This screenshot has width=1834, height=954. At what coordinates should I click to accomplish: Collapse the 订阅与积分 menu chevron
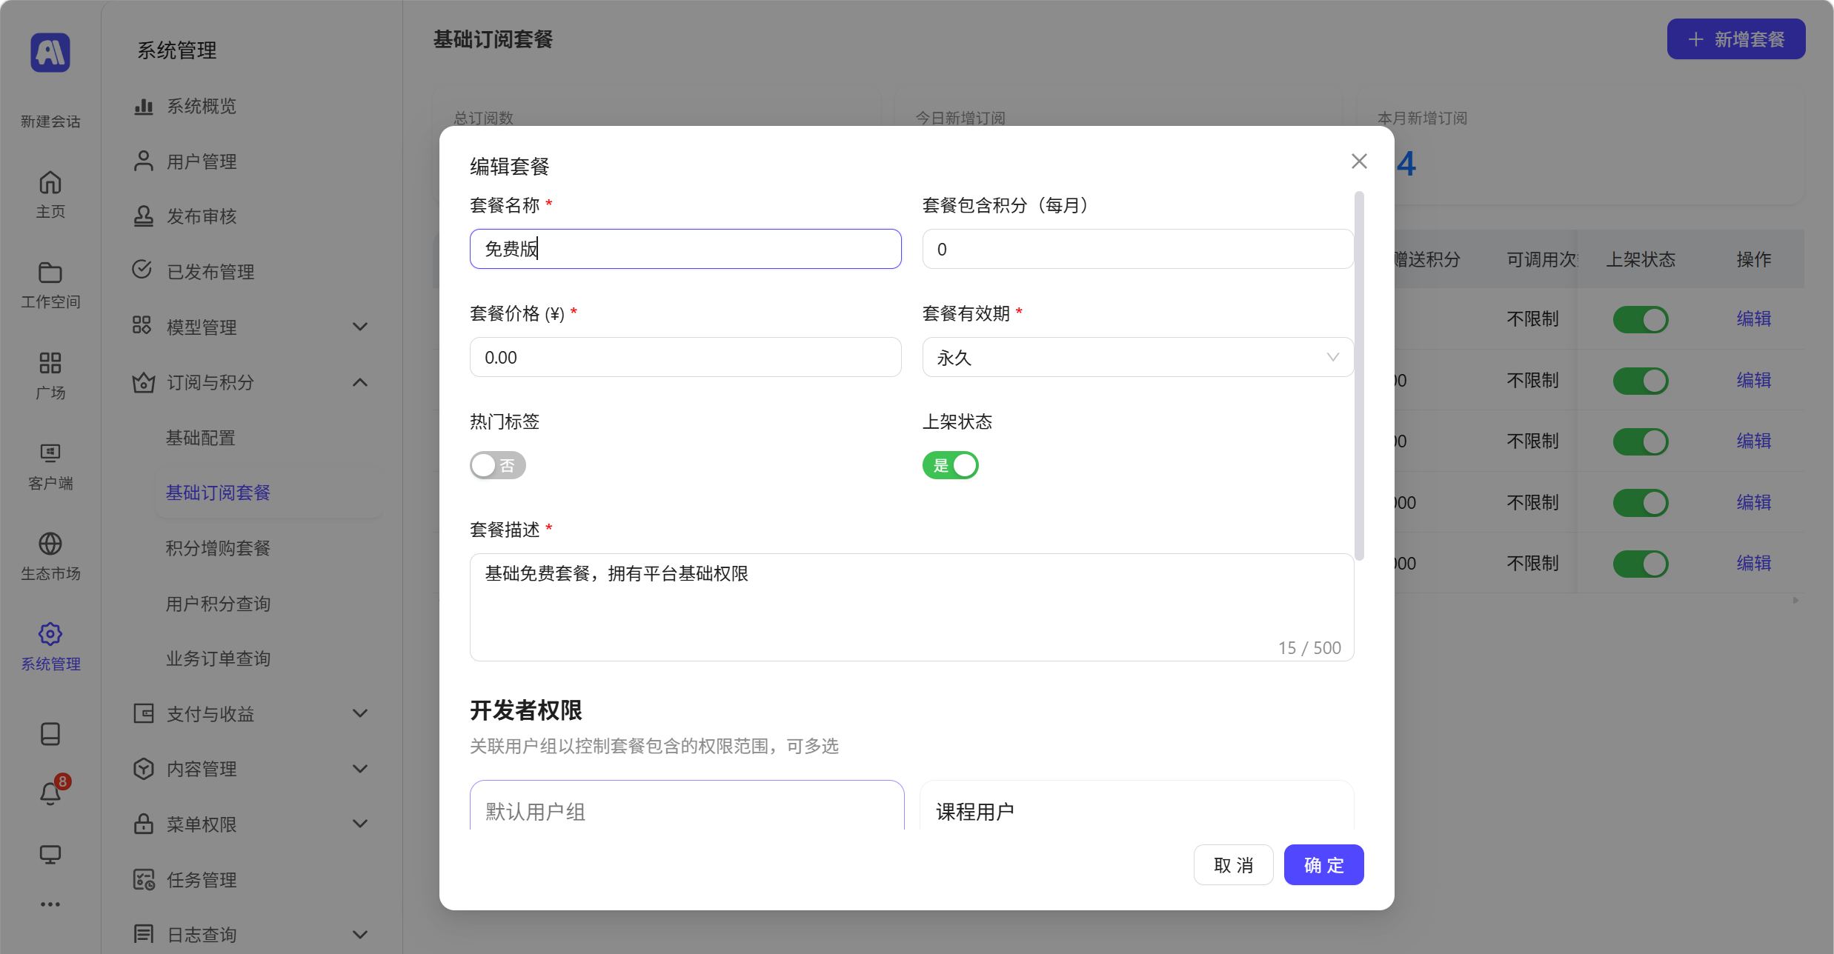tap(360, 382)
